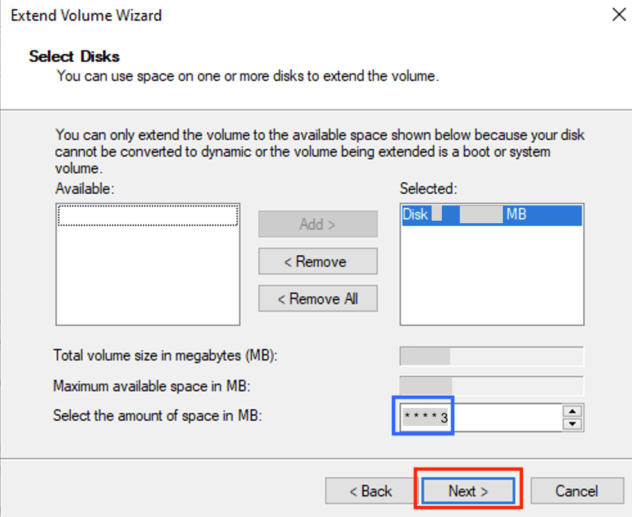The image size is (632, 517).
Task: Cancel the Extend Volume Wizard
Action: point(577,491)
